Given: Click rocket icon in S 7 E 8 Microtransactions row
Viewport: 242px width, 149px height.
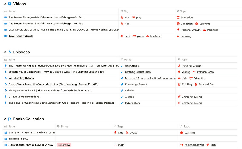Looking at the screenshot, I should 179,97.
